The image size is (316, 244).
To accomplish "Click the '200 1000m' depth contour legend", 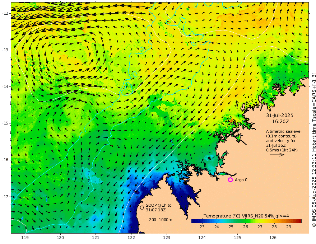I will [x=161, y=220].
